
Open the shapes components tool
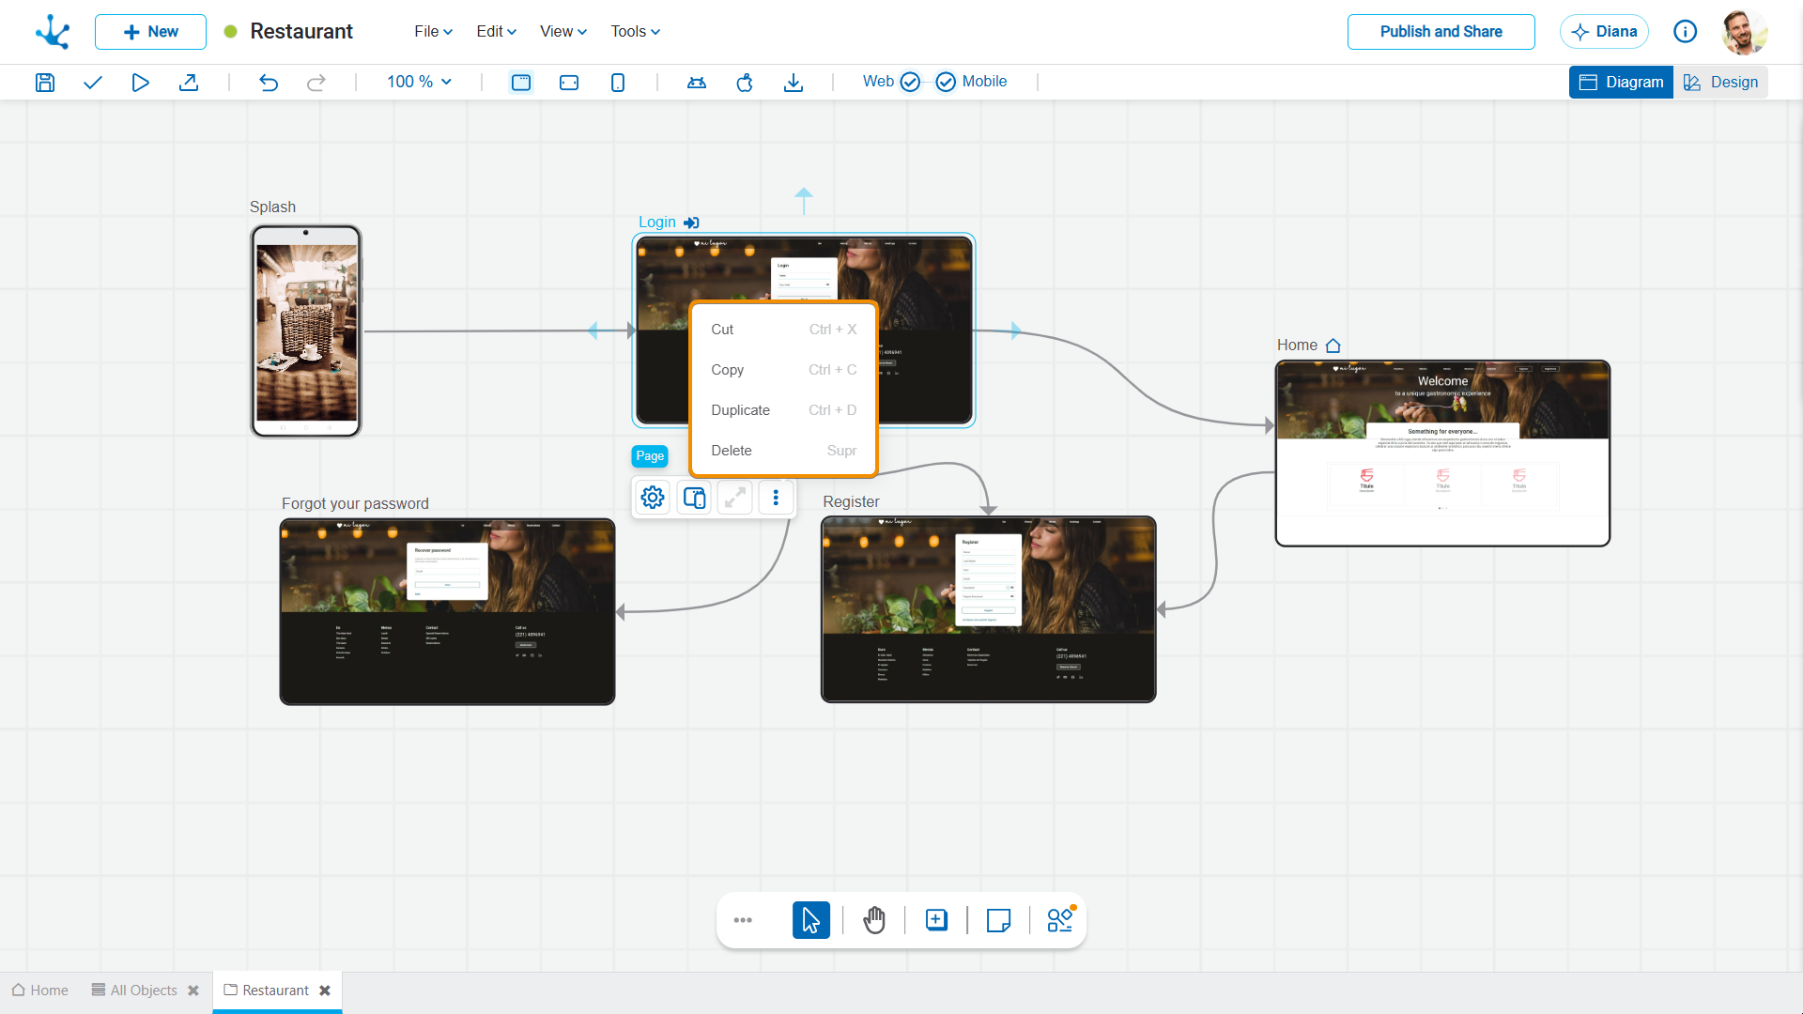(x=1061, y=919)
